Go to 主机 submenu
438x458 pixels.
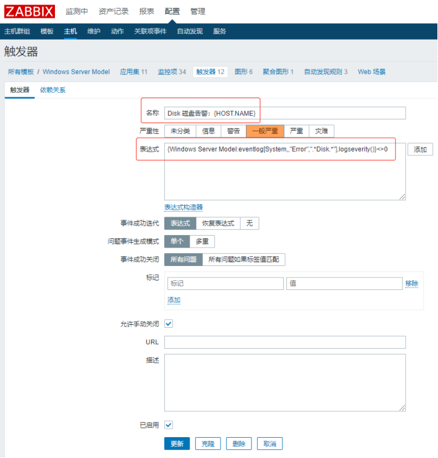(x=70, y=31)
